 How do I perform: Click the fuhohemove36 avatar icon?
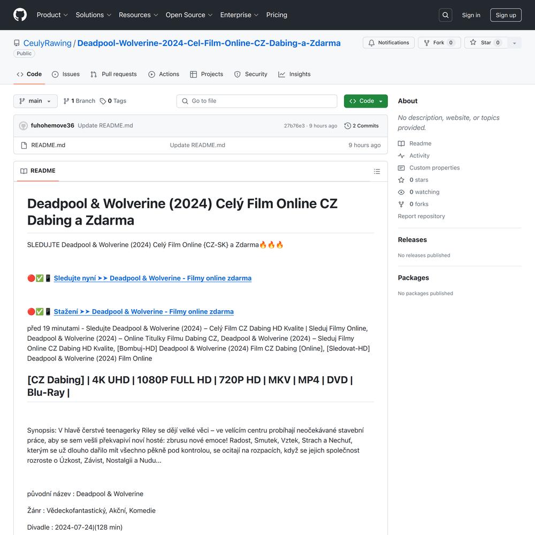tap(23, 126)
